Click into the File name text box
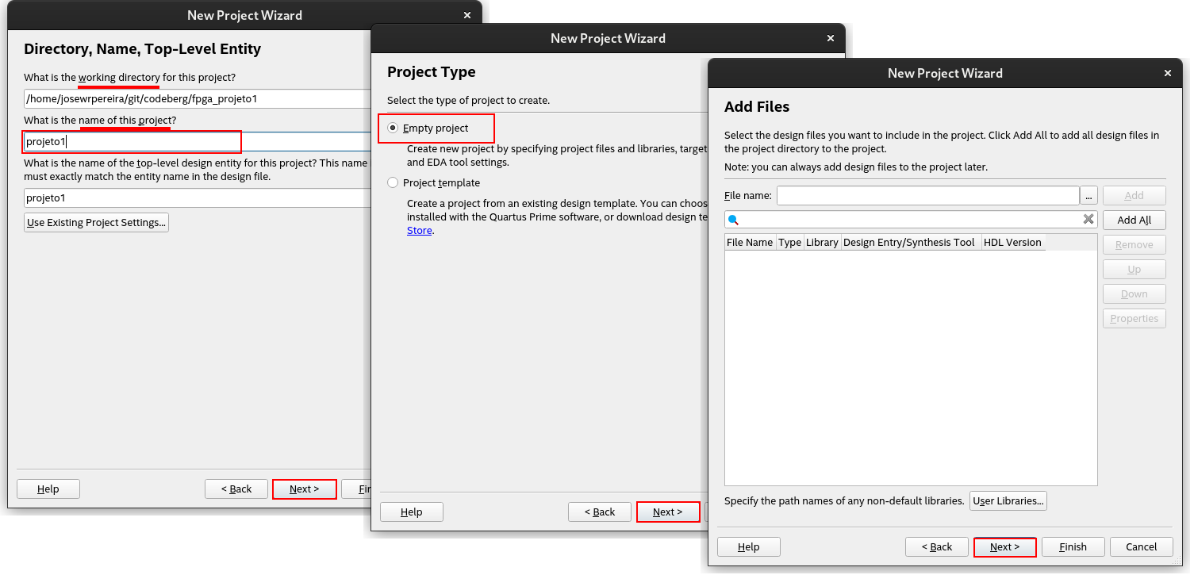Viewport: 1194px width, 575px height. coord(927,196)
